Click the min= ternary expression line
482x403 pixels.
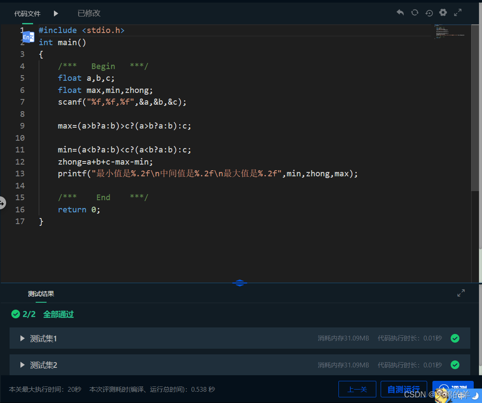click(x=124, y=150)
